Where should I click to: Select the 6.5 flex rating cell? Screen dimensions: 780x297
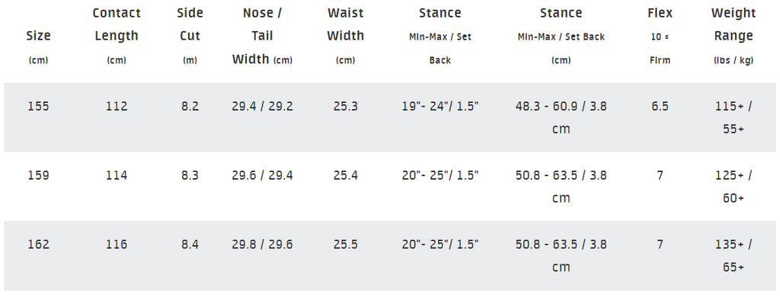click(660, 107)
